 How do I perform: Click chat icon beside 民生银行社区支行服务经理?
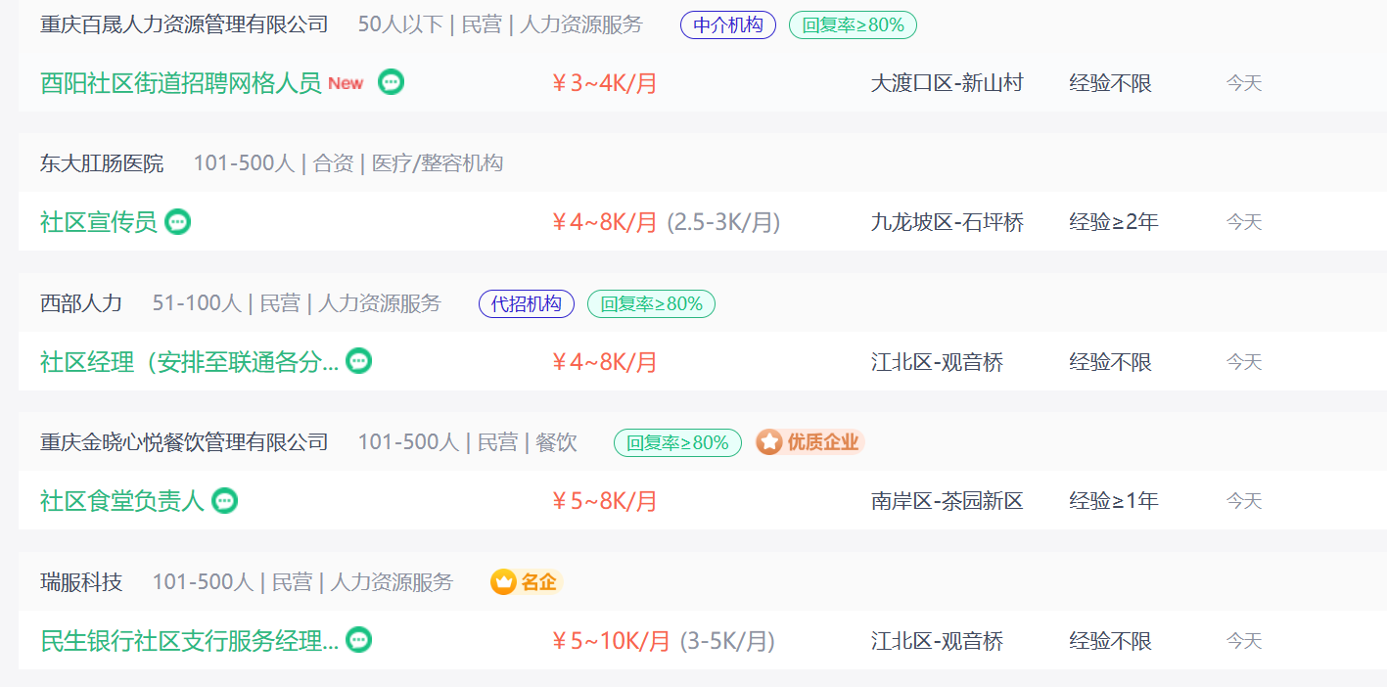[359, 640]
